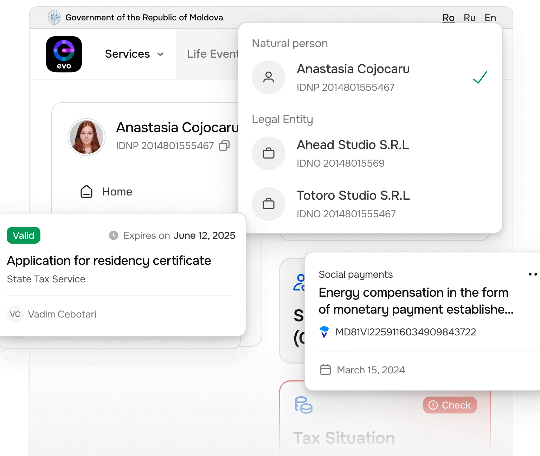Image resolution: width=540 pixels, height=456 pixels.
Task: Click the Totoro Studio briefcase icon
Action: tap(269, 204)
